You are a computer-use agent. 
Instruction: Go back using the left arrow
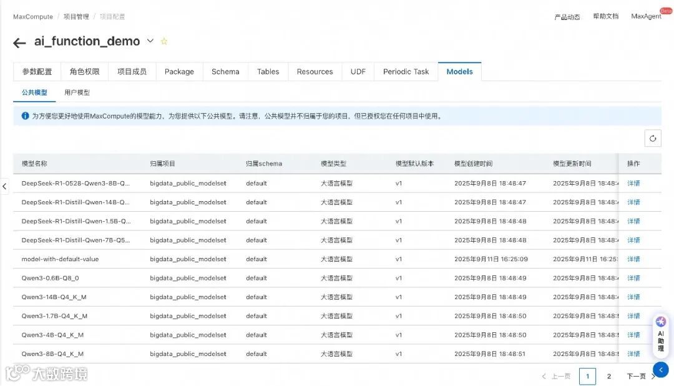[x=19, y=42]
